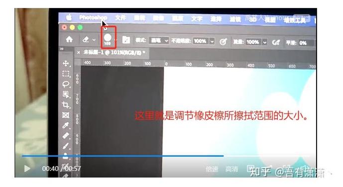
Task: Select the Spot Healing Brush tool
Action: point(66,136)
